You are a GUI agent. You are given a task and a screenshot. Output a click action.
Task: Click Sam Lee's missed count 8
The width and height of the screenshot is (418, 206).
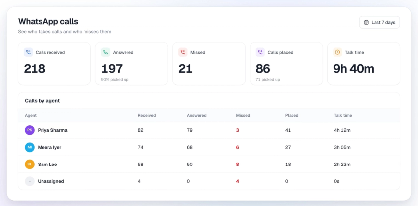238,165
